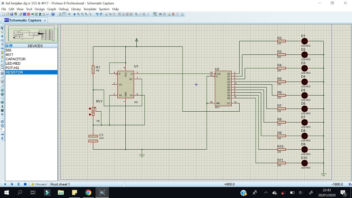Open the Edit menu

pyautogui.click(x=11, y=9)
